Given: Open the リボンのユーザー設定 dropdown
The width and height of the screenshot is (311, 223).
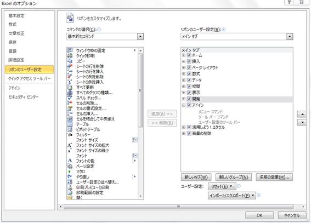Looking at the screenshot, I should coord(290,37).
